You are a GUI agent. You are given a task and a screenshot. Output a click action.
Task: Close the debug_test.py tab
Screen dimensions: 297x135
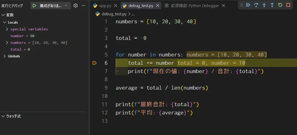158,6
